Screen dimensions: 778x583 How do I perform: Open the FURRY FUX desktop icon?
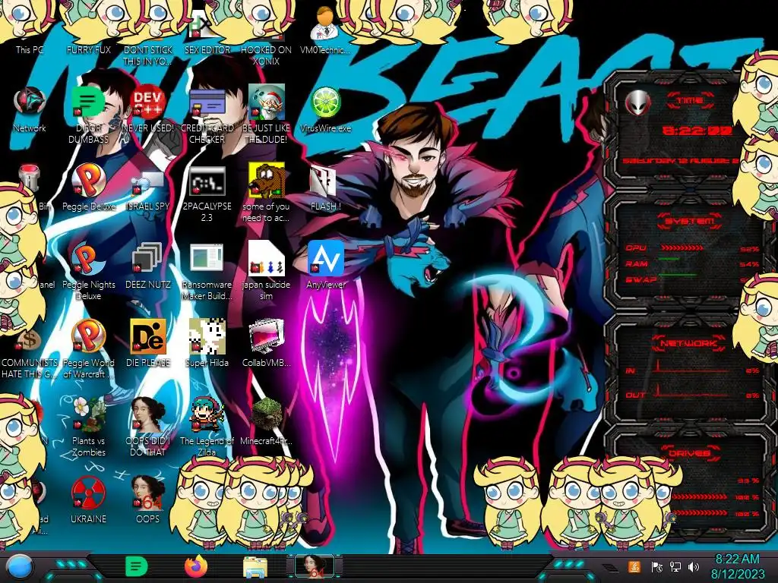click(88, 29)
